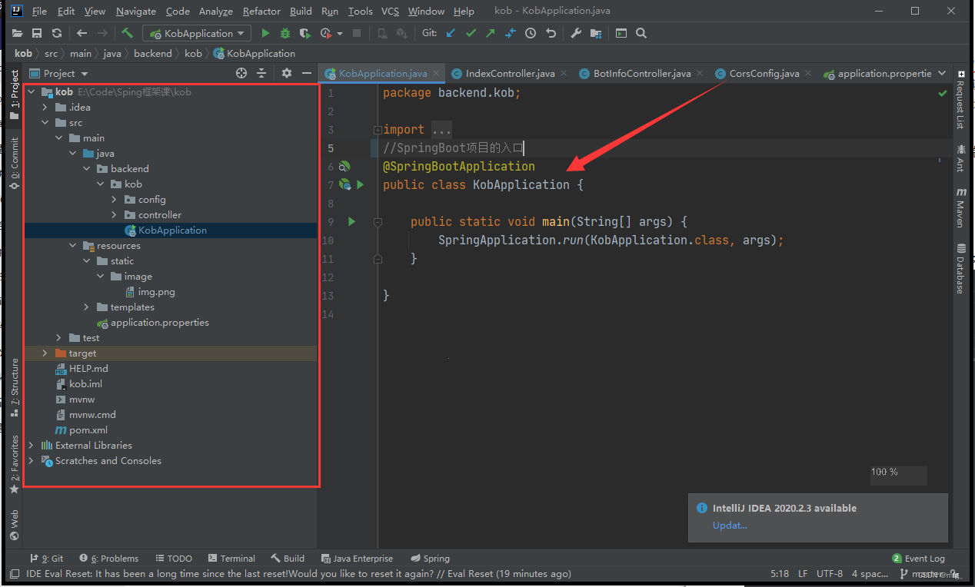Open the Refactor menu

(261, 11)
